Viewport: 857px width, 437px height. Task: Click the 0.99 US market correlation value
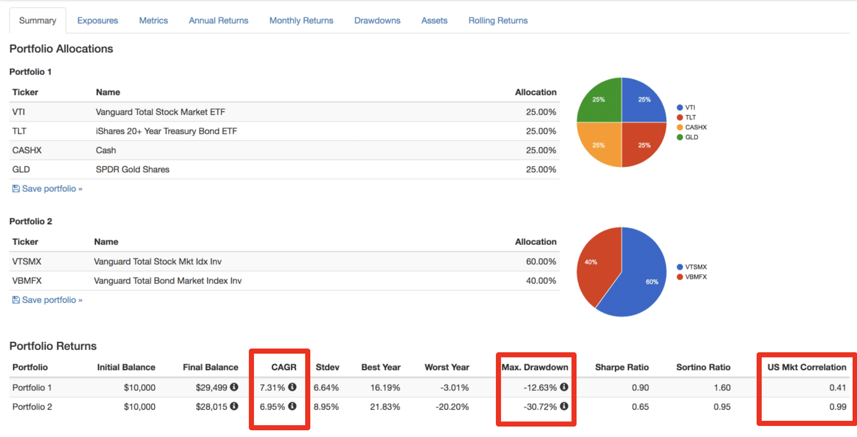838,407
